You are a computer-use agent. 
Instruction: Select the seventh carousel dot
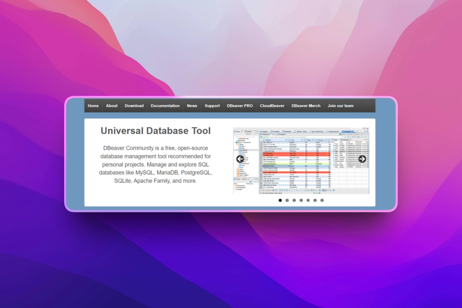322,200
